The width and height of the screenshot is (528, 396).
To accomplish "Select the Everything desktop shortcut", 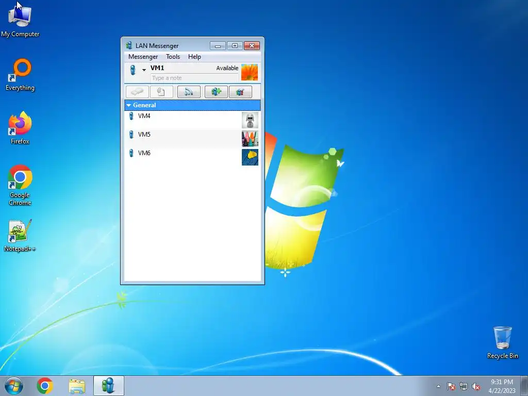I will [20, 75].
